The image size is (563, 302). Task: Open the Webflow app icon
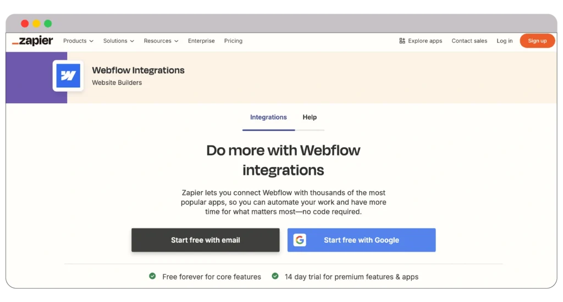(68, 76)
